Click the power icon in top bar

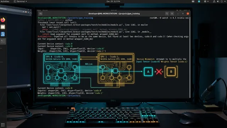(x=222, y=1)
